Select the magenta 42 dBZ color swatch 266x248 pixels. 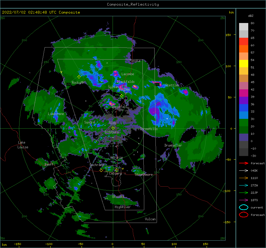(244, 93)
